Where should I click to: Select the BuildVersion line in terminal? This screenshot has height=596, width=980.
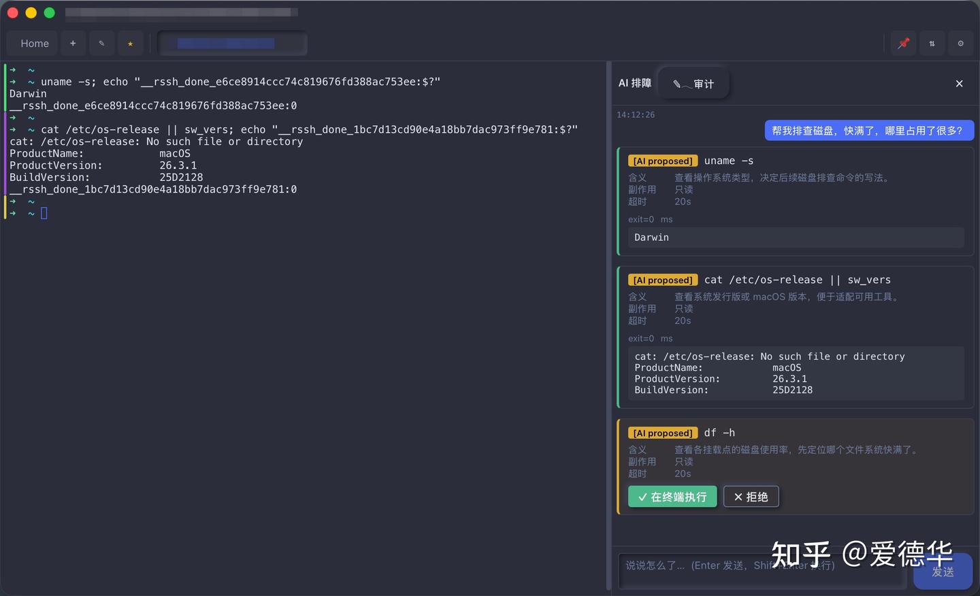tap(106, 178)
